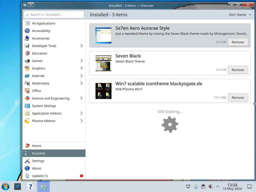Viewport: 256px width, 192px height.
Task: Expand the Multimedia subcategories arrow
Action: click(81, 83)
